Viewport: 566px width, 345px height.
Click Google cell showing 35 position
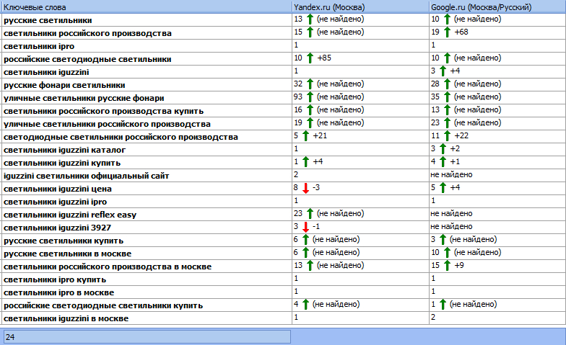(x=497, y=98)
